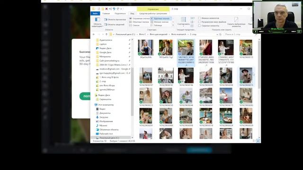Select Аудиозаписи folder in navigation pane

pos(106,40)
